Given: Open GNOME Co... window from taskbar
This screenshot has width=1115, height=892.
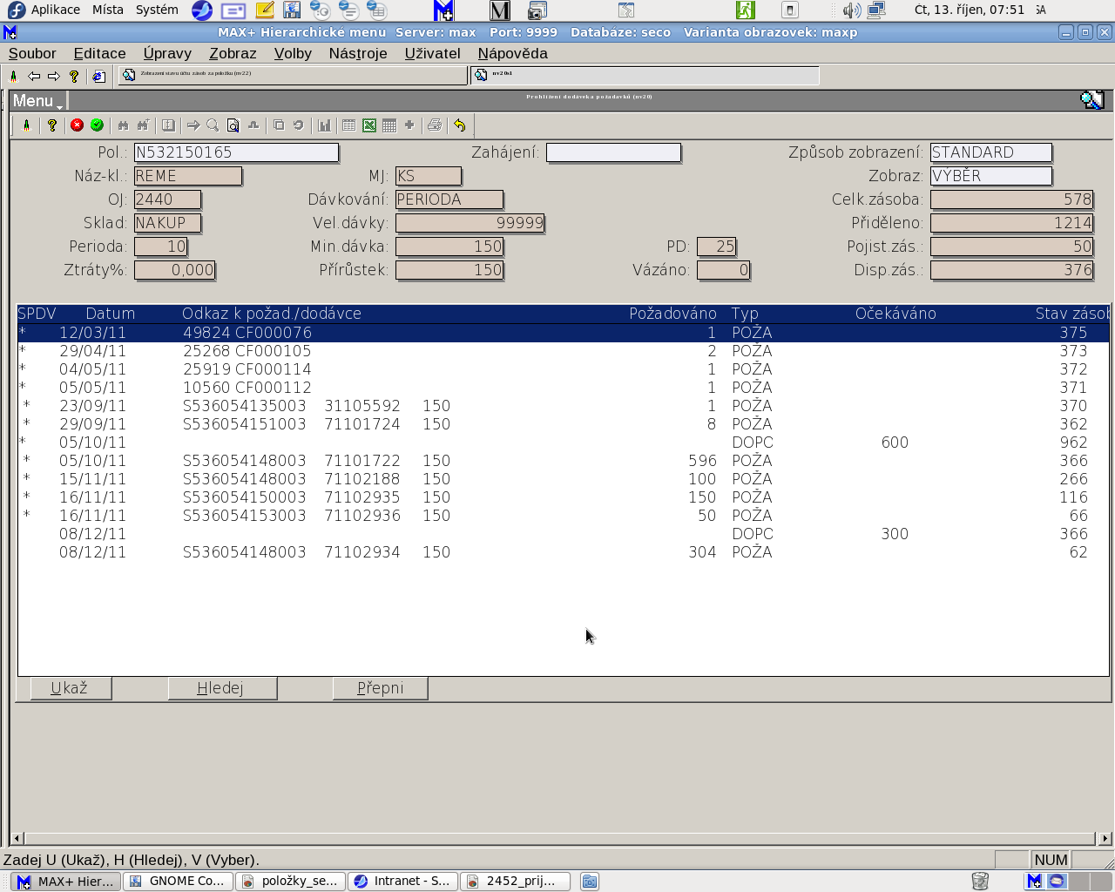Looking at the screenshot, I should (x=178, y=881).
